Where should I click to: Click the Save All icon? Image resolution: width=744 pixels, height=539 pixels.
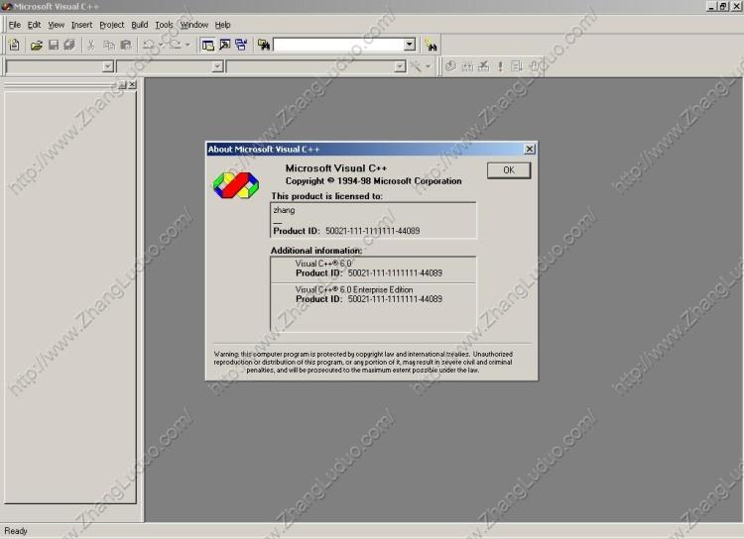click(69, 45)
